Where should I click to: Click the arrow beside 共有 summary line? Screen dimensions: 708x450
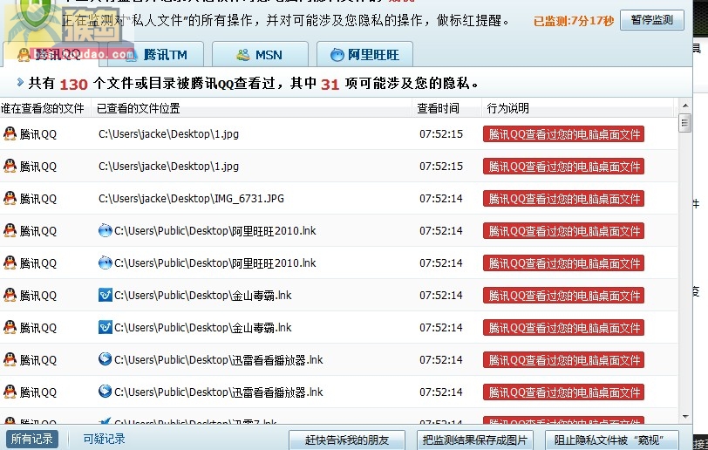20,82
